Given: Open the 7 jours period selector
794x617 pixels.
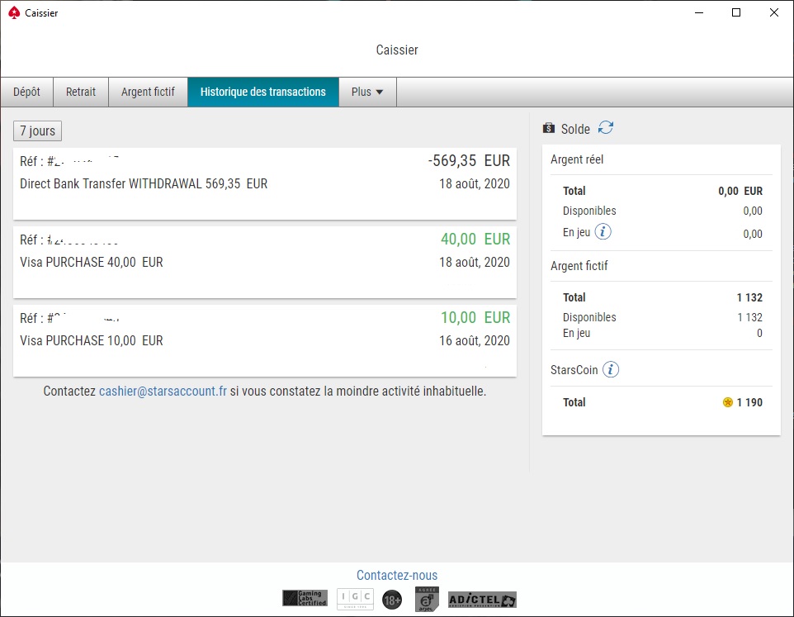Looking at the screenshot, I should tap(37, 131).
